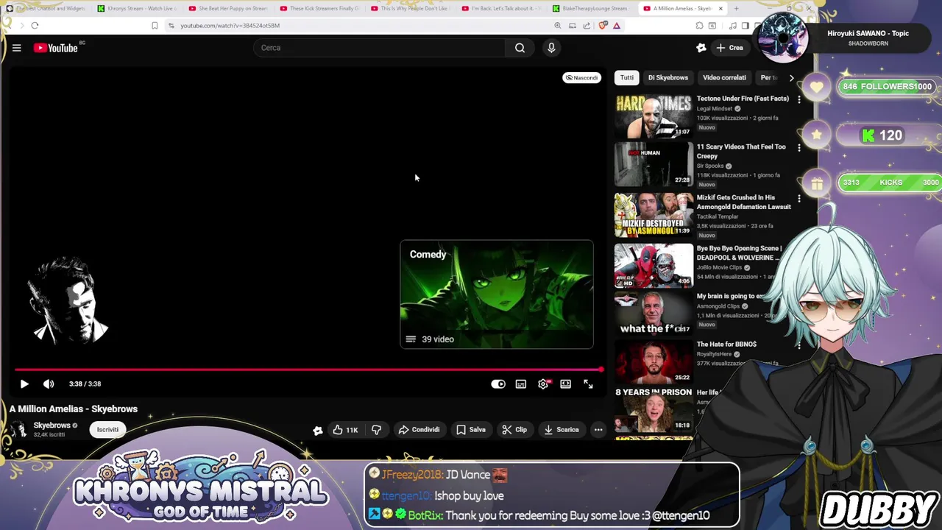Click the Skyebrows channel avatar

[18, 429]
